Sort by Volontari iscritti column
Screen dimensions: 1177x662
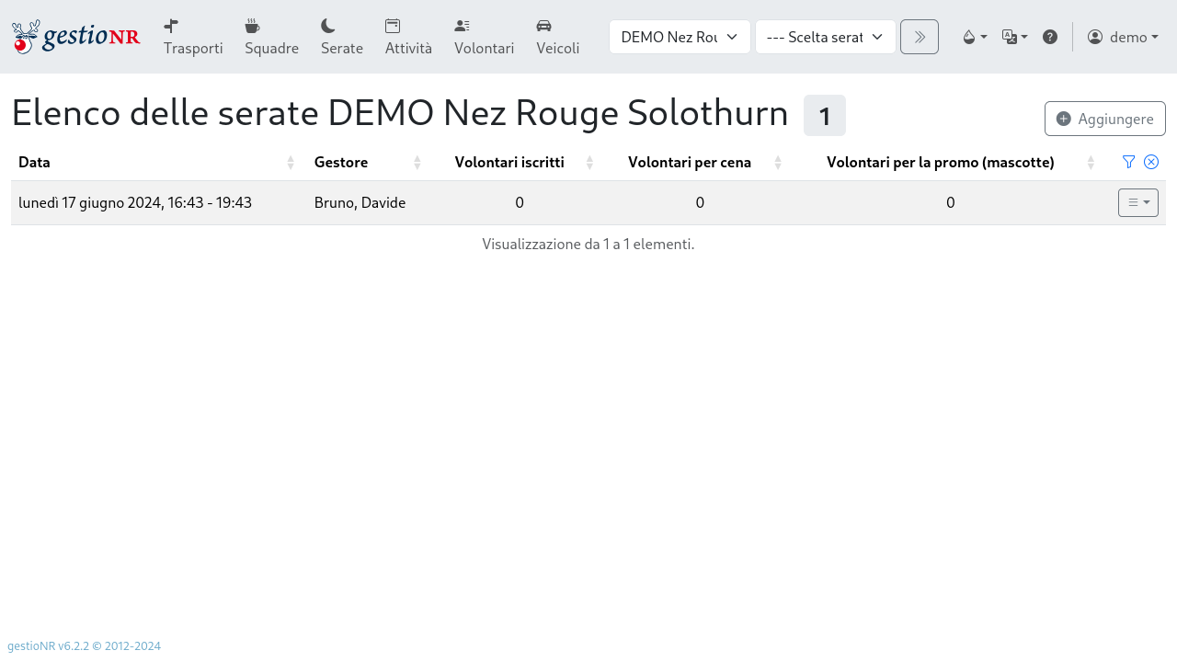509,163
